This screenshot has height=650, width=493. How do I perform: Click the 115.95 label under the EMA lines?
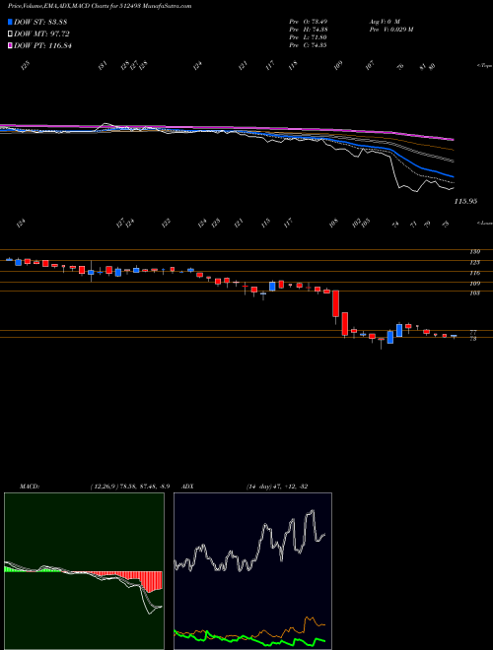(465, 201)
